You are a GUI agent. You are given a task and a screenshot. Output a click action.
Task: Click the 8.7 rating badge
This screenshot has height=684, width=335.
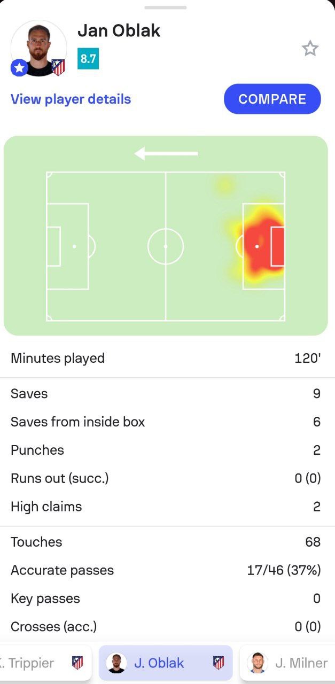click(x=88, y=59)
